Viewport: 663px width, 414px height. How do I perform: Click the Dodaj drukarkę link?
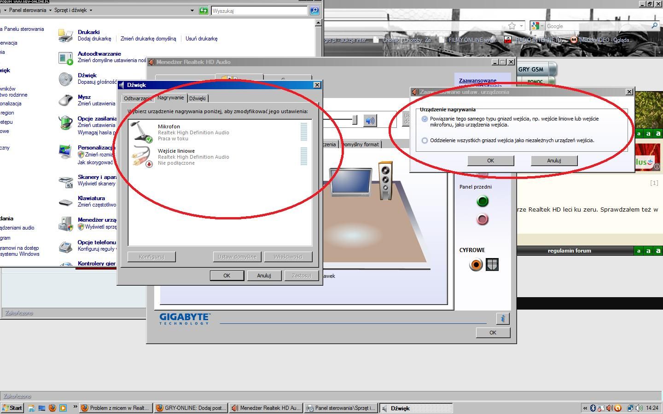94,39
